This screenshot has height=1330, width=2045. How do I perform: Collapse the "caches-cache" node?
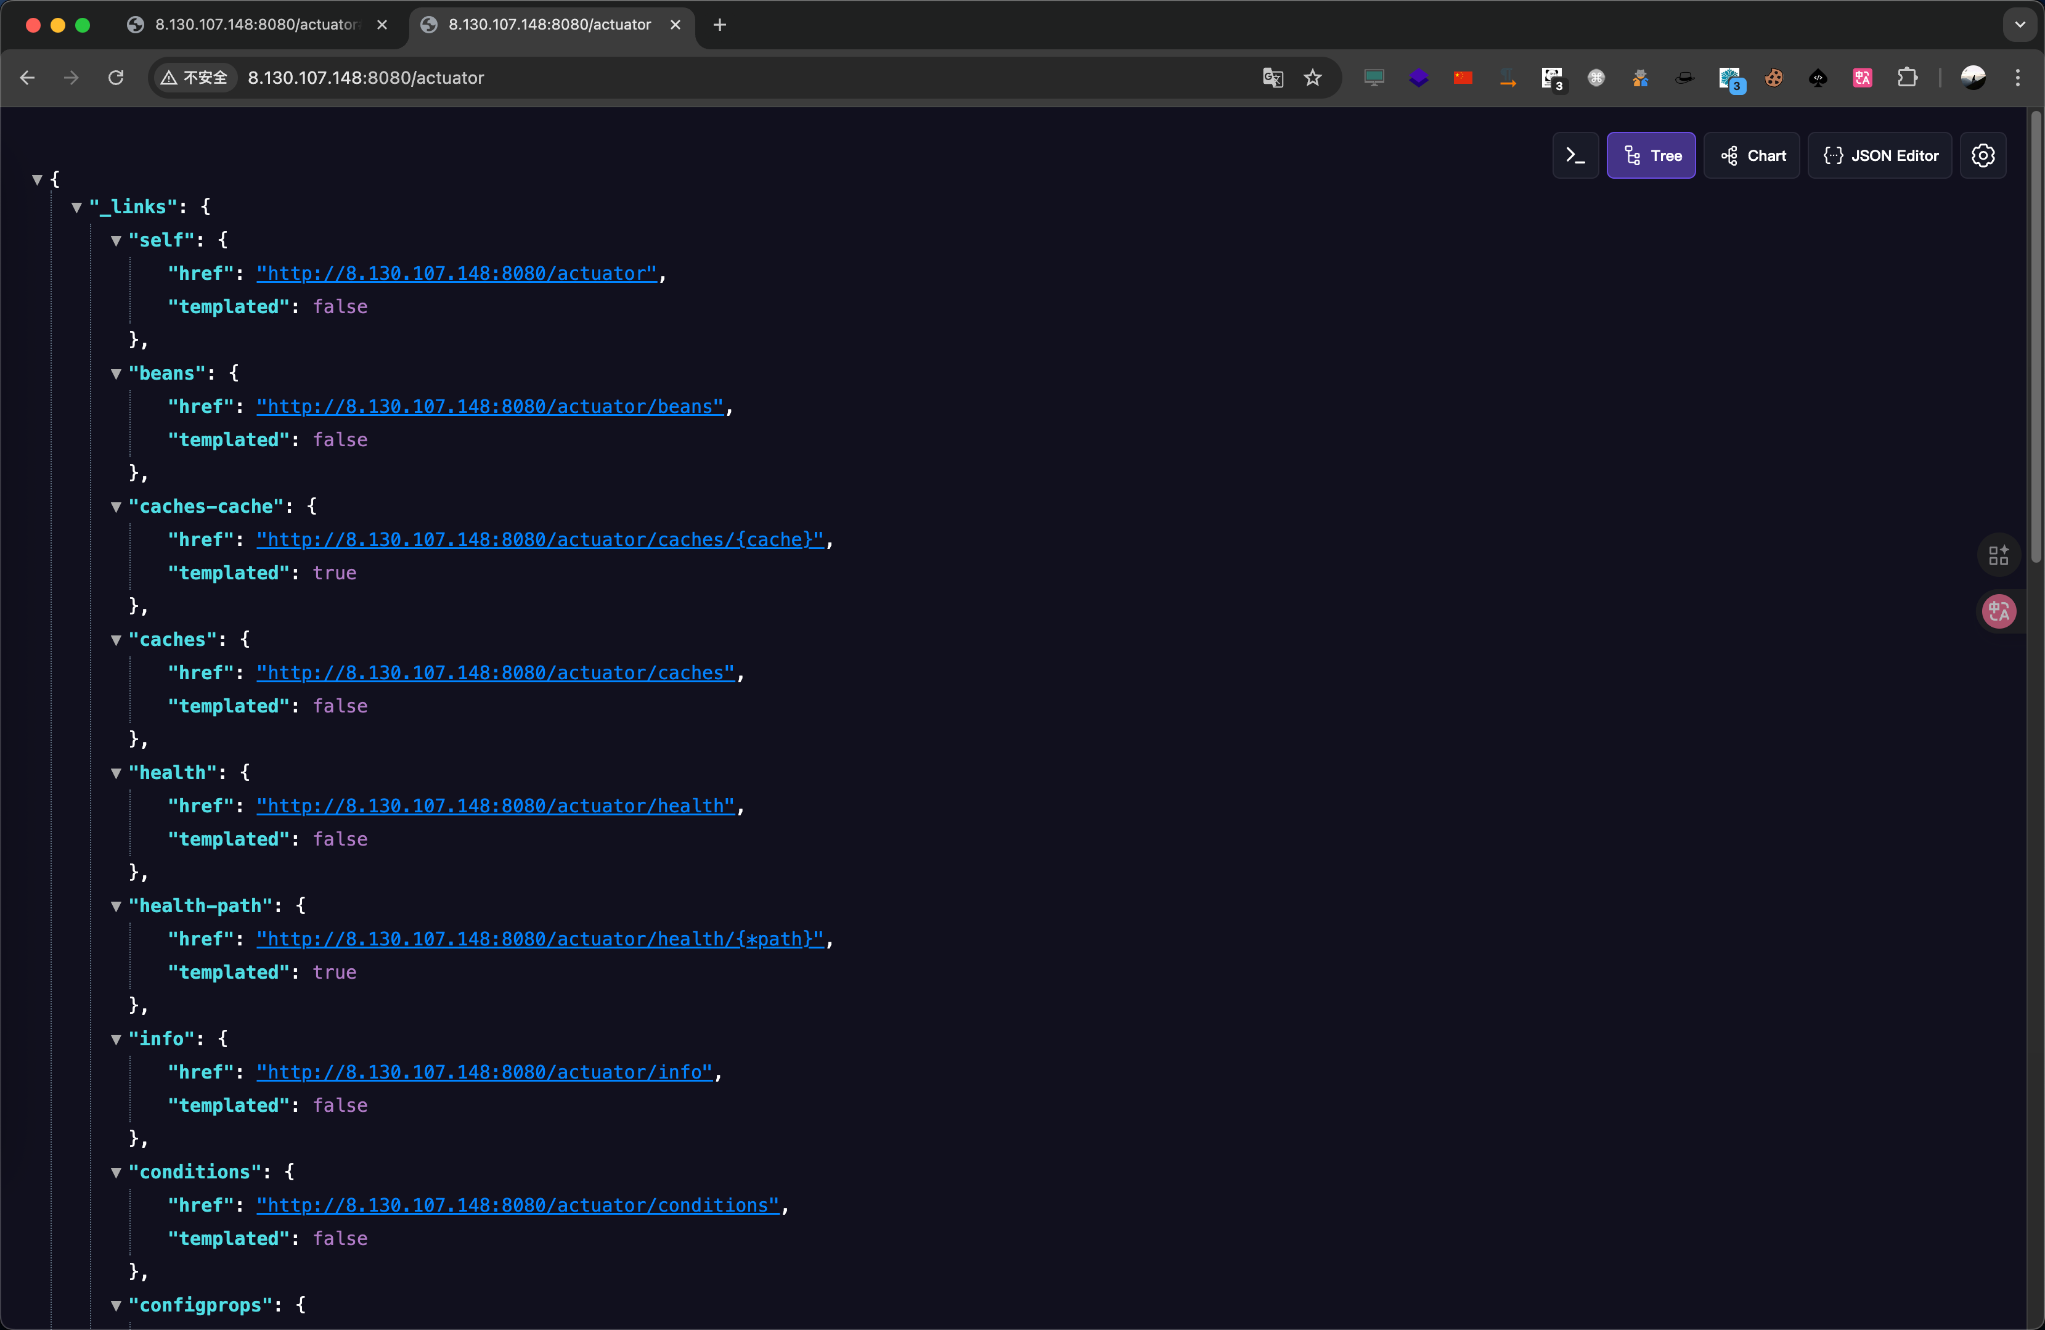[116, 507]
